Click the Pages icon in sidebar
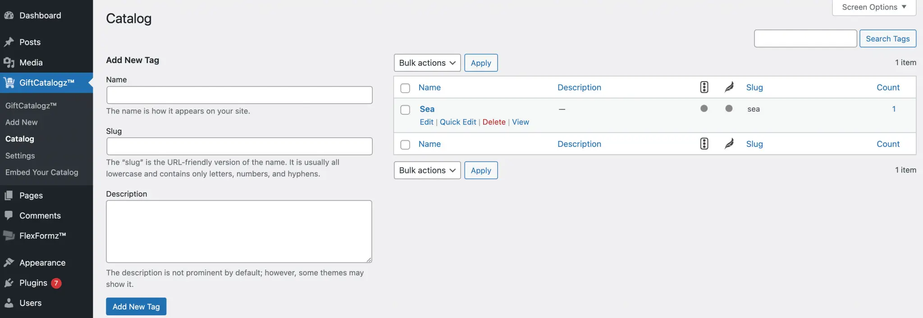The width and height of the screenshot is (923, 318). (9, 195)
